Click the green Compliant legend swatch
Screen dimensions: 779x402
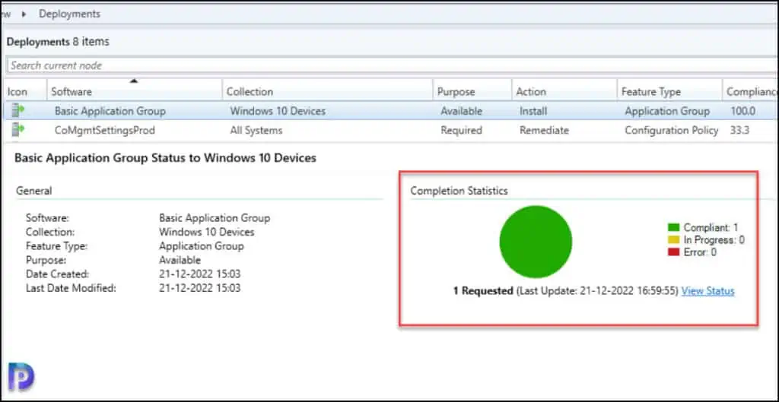tap(673, 228)
